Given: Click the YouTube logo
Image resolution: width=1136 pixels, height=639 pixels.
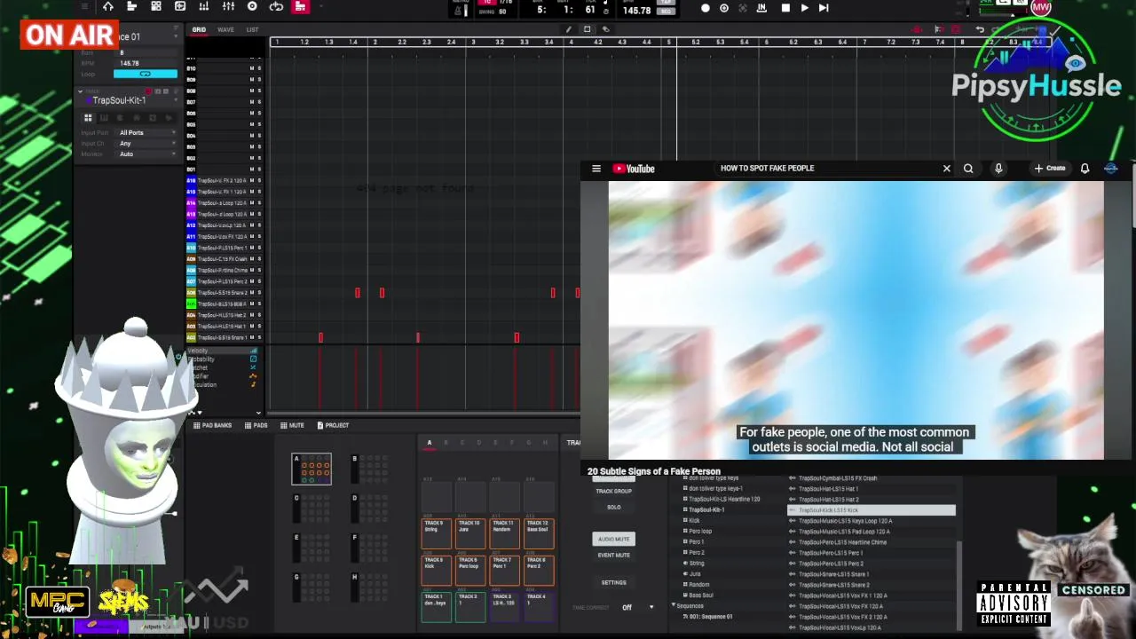Looking at the screenshot, I should point(634,169).
